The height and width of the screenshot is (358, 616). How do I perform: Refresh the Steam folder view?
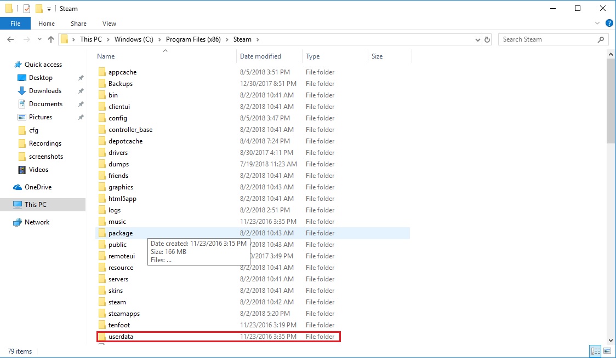pos(487,39)
